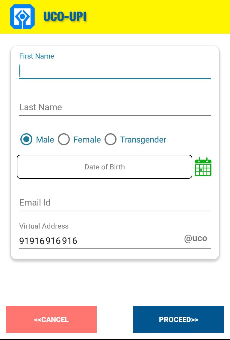Tap the @uco address suffix
The height and width of the screenshot is (340, 230).
click(x=196, y=238)
